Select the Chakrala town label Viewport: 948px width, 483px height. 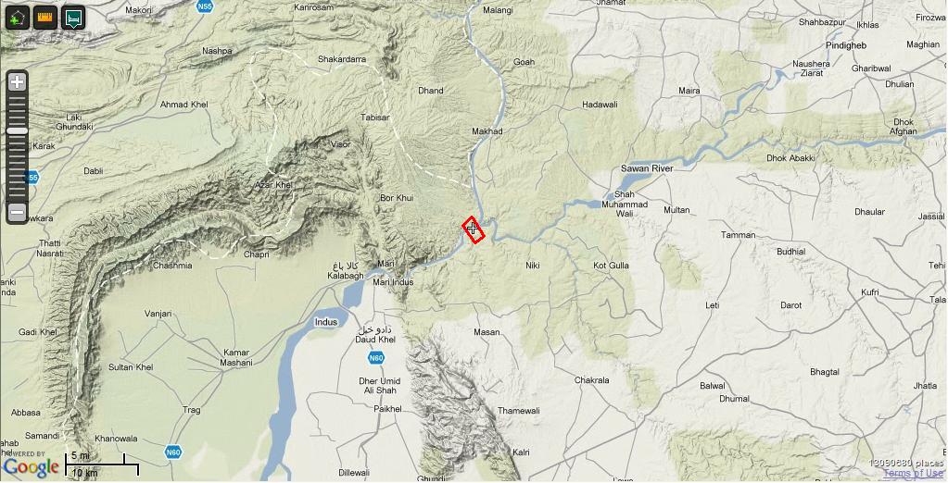pyautogui.click(x=592, y=380)
